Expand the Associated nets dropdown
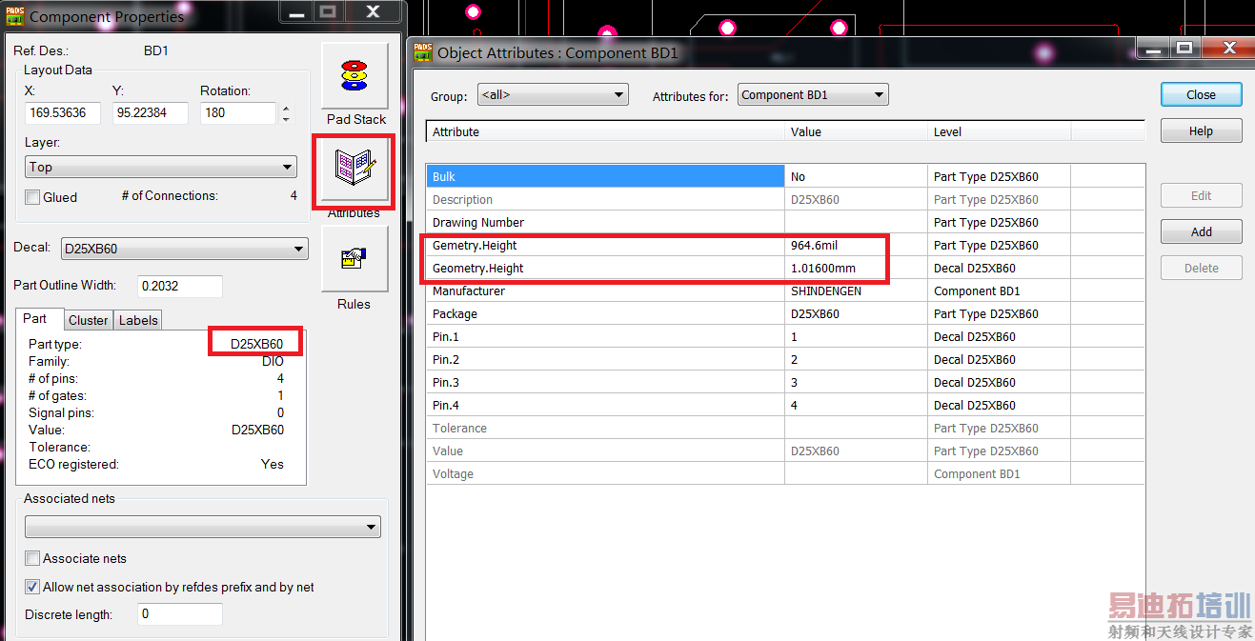 tap(203, 527)
